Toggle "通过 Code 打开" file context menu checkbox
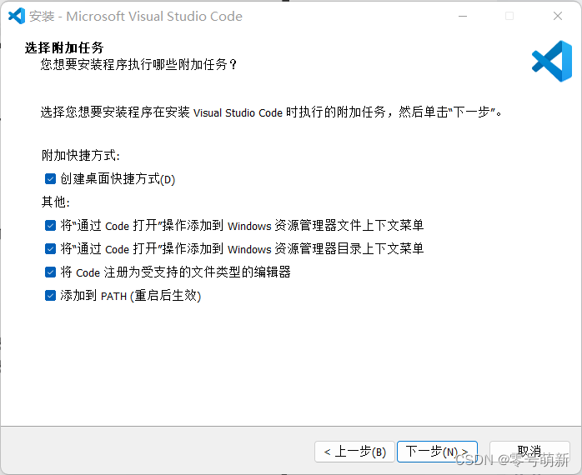This screenshot has height=475, width=582. [50, 225]
